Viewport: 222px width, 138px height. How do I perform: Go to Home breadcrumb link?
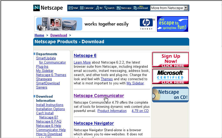(39, 35)
